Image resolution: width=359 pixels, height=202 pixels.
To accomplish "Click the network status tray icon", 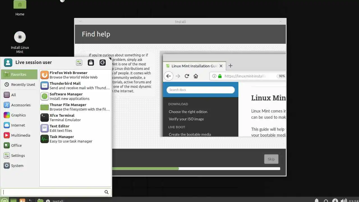I will click(x=326, y=200).
